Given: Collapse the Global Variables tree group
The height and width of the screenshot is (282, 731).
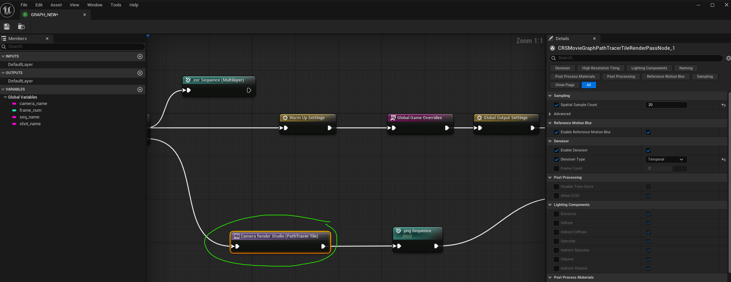Looking at the screenshot, I should pos(5,97).
